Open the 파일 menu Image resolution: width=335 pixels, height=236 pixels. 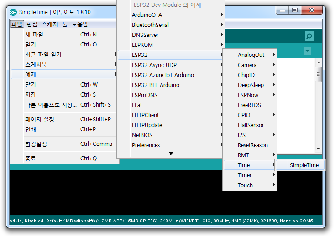click(x=17, y=24)
